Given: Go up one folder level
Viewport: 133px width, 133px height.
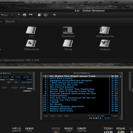Looking at the screenshot, I should 19,15.
